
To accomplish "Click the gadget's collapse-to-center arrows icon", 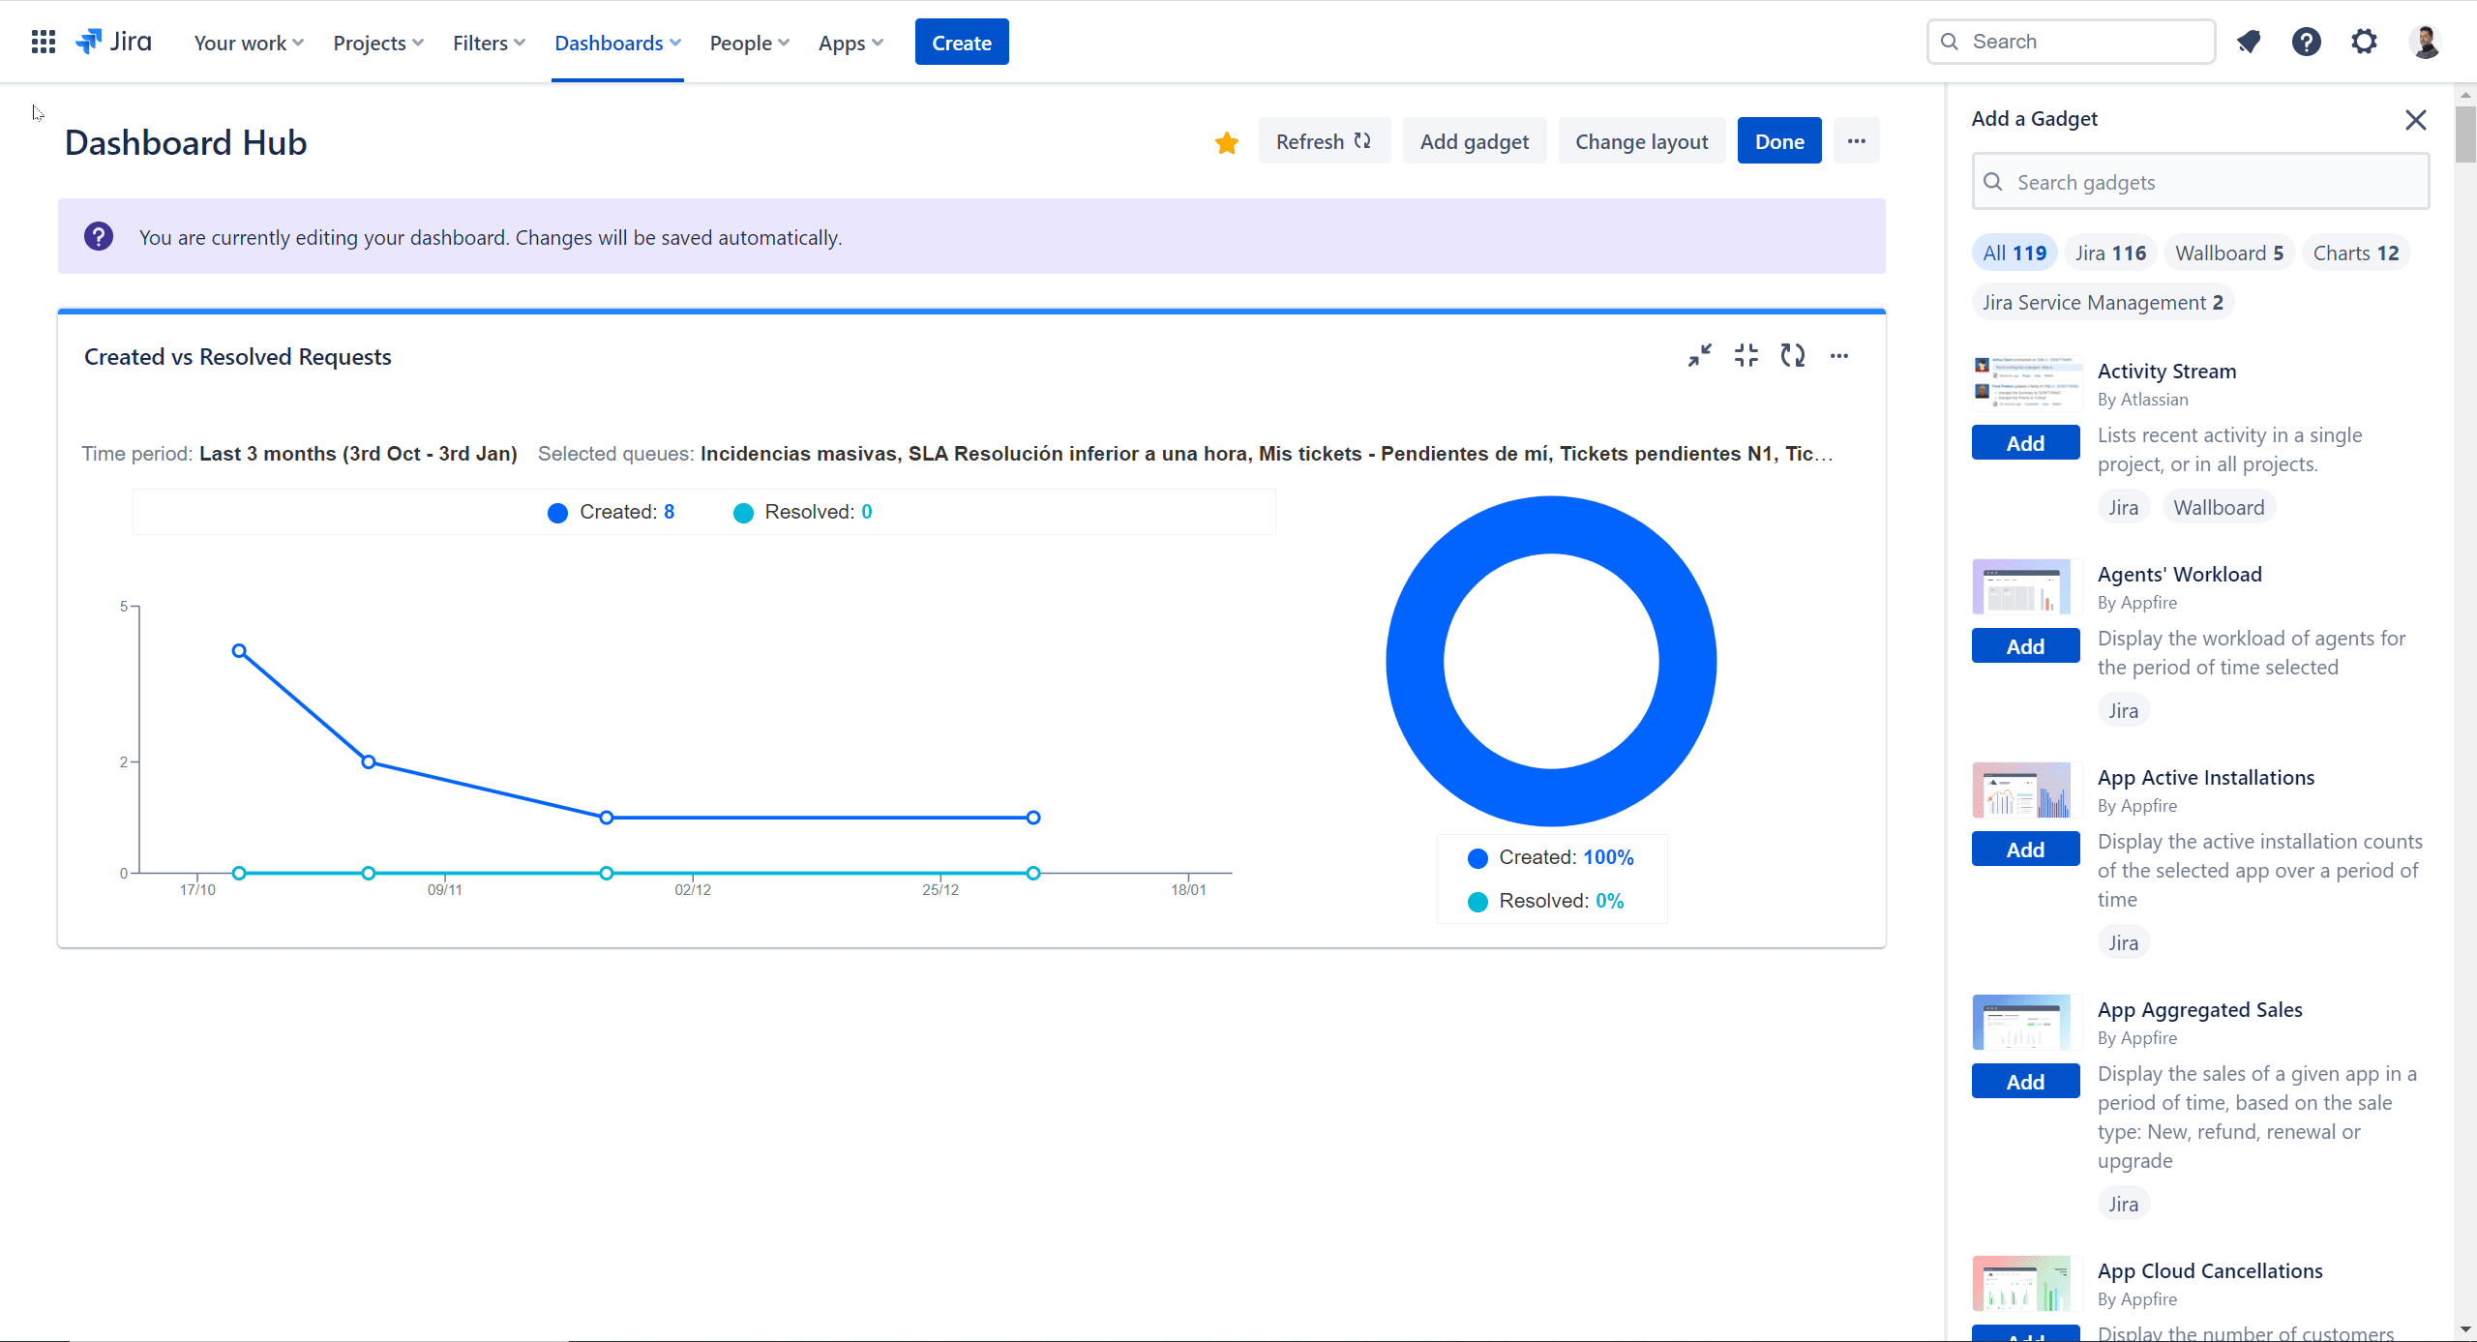I will [x=1746, y=356].
